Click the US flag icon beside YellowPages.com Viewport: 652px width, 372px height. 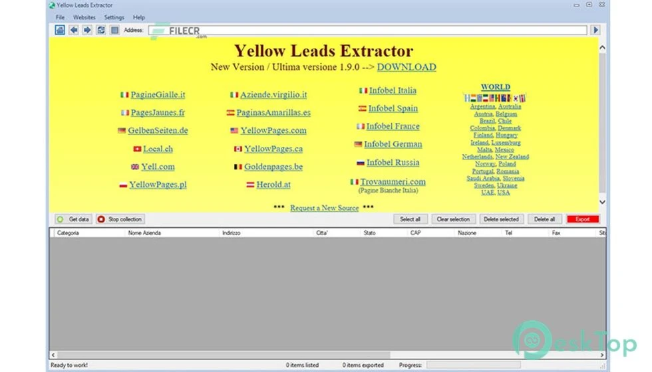coord(234,130)
